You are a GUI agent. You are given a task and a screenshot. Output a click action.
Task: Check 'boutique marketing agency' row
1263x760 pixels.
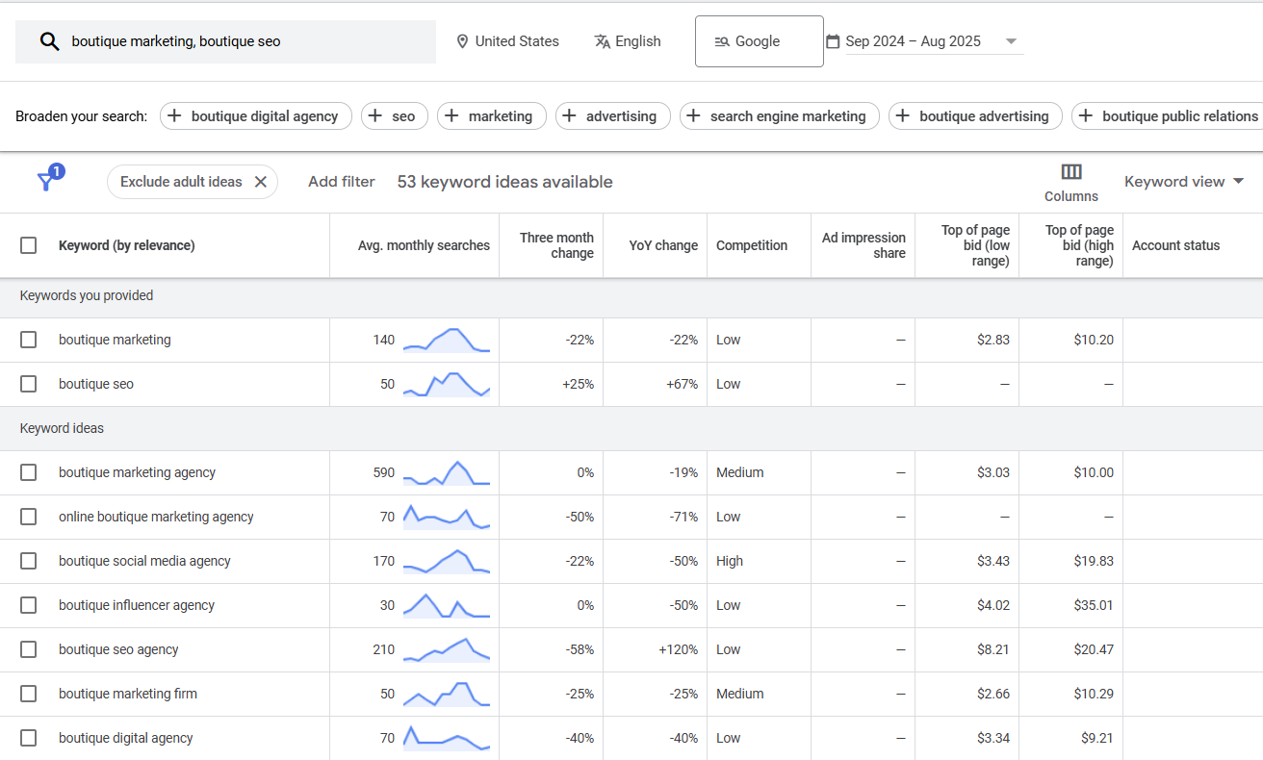point(29,472)
